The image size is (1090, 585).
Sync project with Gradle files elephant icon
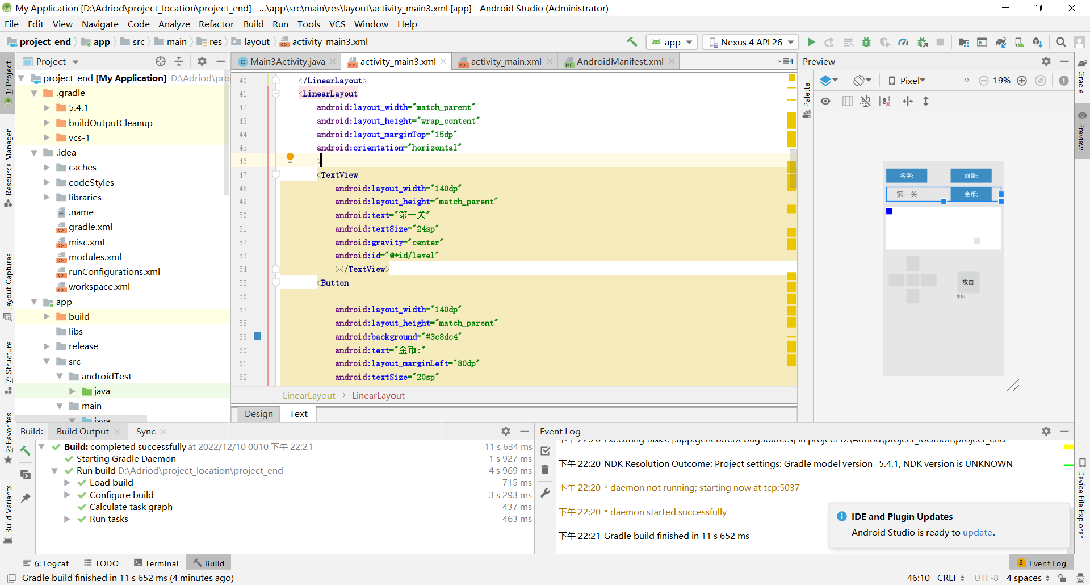[x=1001, y=42]
